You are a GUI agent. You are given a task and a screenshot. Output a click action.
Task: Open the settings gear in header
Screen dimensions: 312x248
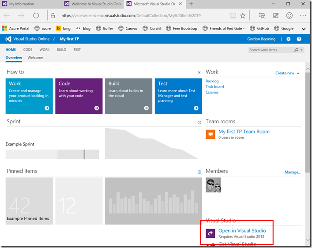tap(288, 39)
